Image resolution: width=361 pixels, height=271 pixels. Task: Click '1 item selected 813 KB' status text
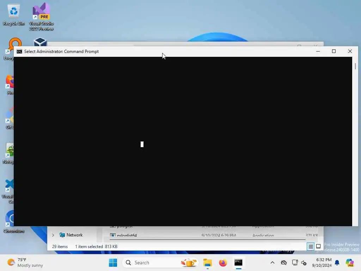96,247
